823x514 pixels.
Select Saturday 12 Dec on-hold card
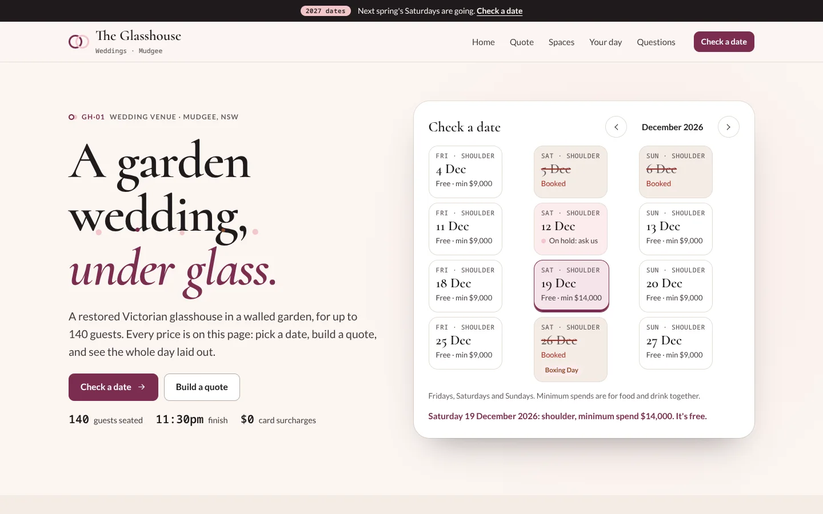coord(570,229)
